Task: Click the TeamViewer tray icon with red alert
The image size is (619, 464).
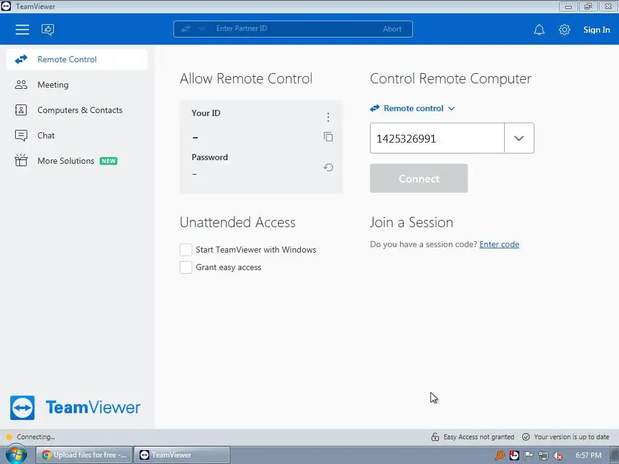Action: click(514, 456)
